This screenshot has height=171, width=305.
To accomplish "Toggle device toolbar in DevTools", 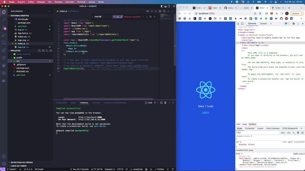I will tap(243, 24).
